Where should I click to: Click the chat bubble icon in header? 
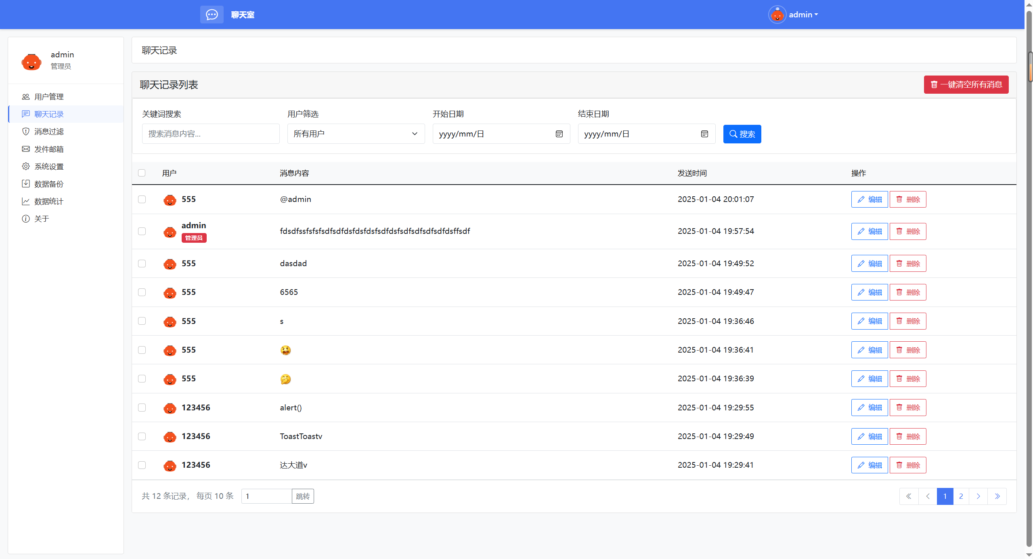tap(212, 15)
